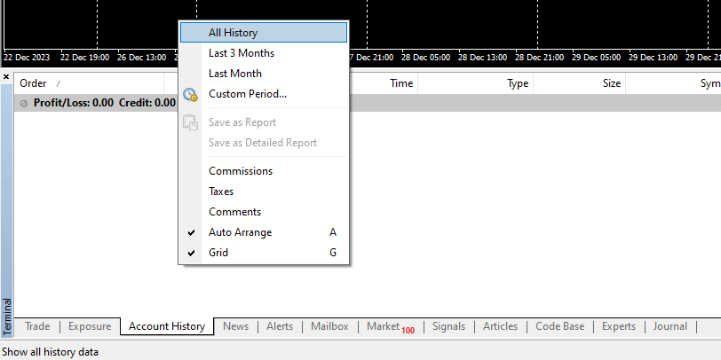This screenshot has height=360, width=721.
Task: Open the News tab
Action: click(x=235, y=326)
